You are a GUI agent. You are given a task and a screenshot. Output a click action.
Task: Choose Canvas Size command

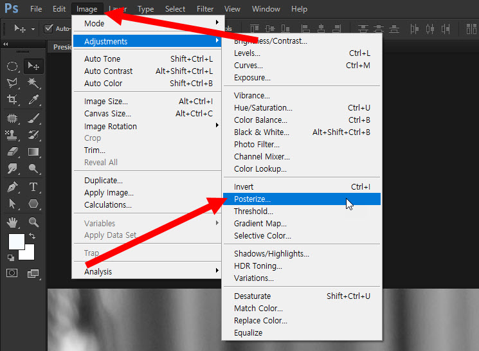coord(147,114)
